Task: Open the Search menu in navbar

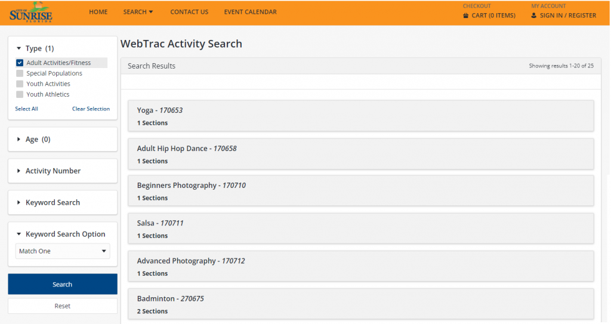Action: tap(138, 12)
